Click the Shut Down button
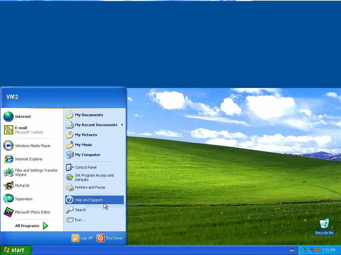The image size is (341, 255). (x=110, y=238)
